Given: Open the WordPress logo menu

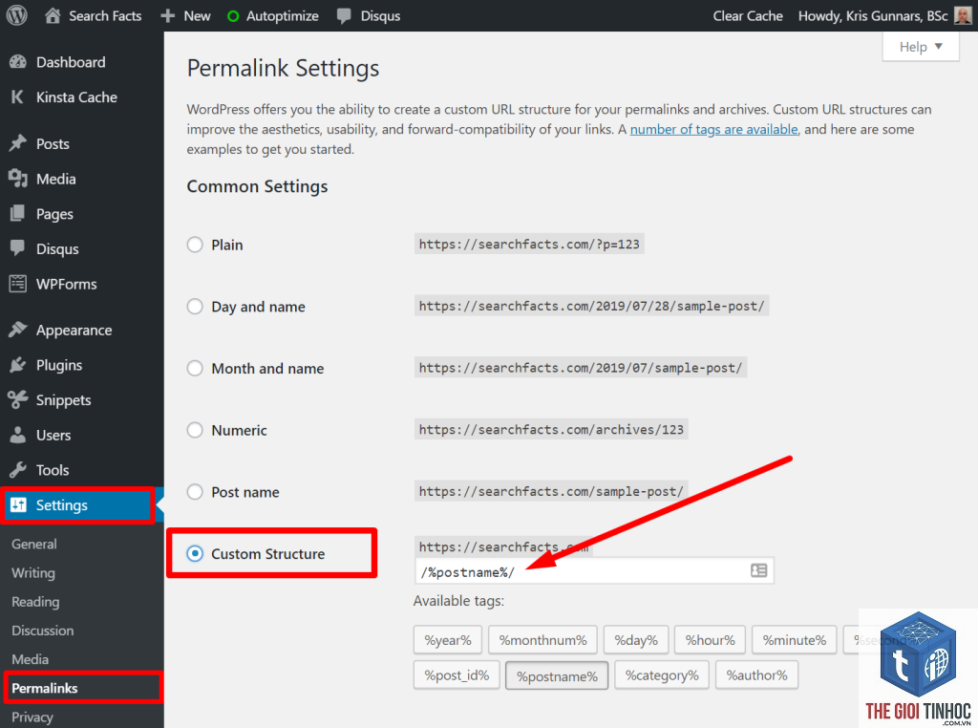Looking at the screenshot, I should 16,15.
